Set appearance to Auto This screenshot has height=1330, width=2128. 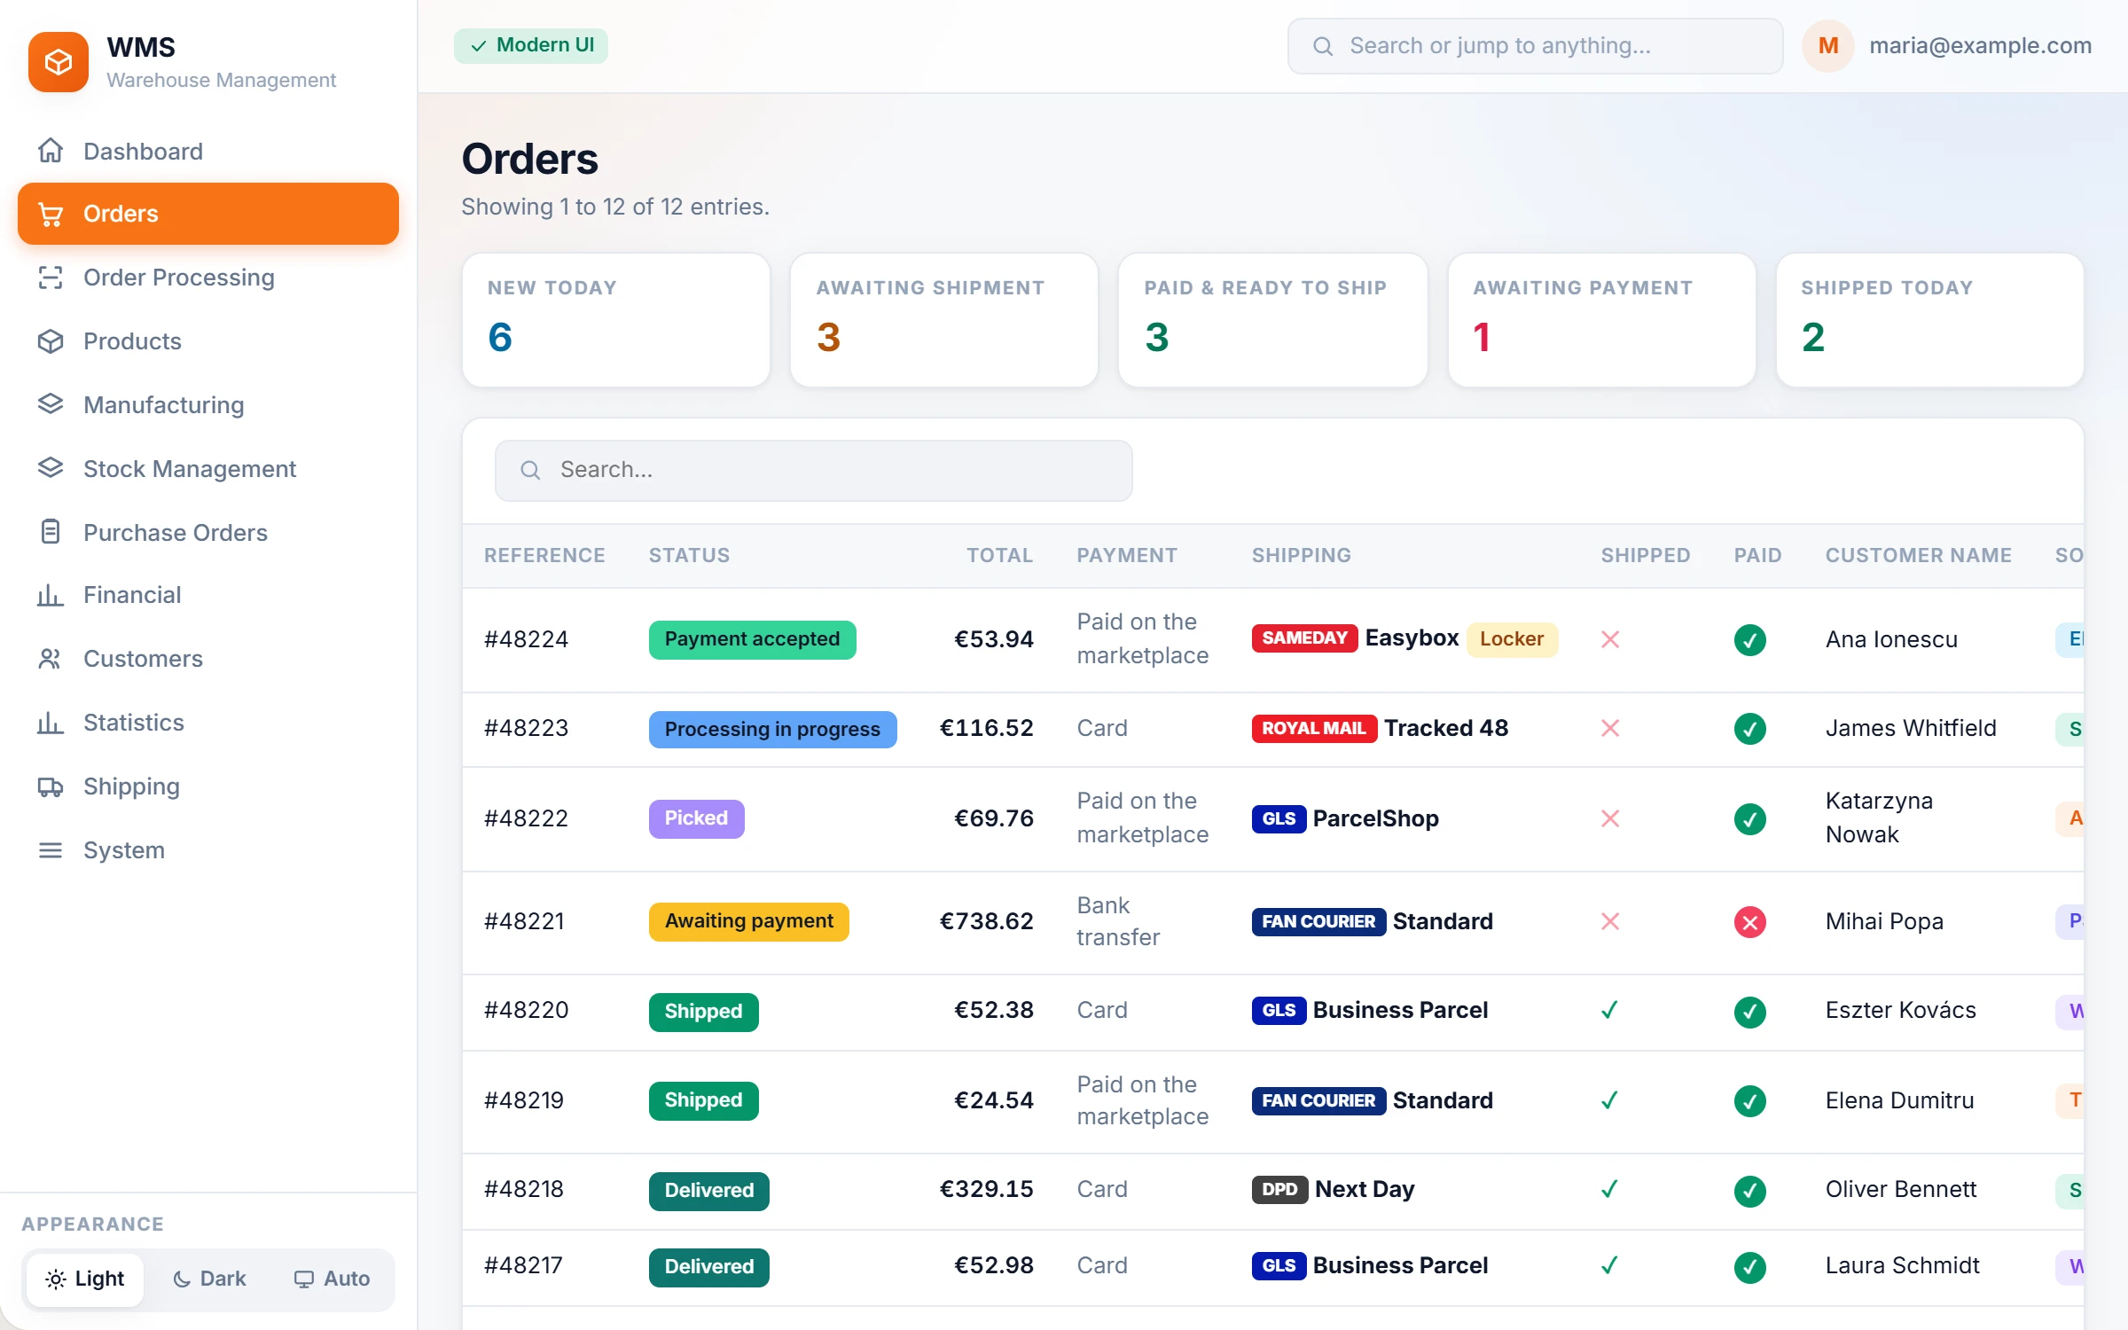[332, 1279]
